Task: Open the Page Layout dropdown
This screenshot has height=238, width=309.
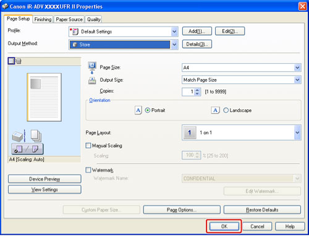Action: point(297,132)
